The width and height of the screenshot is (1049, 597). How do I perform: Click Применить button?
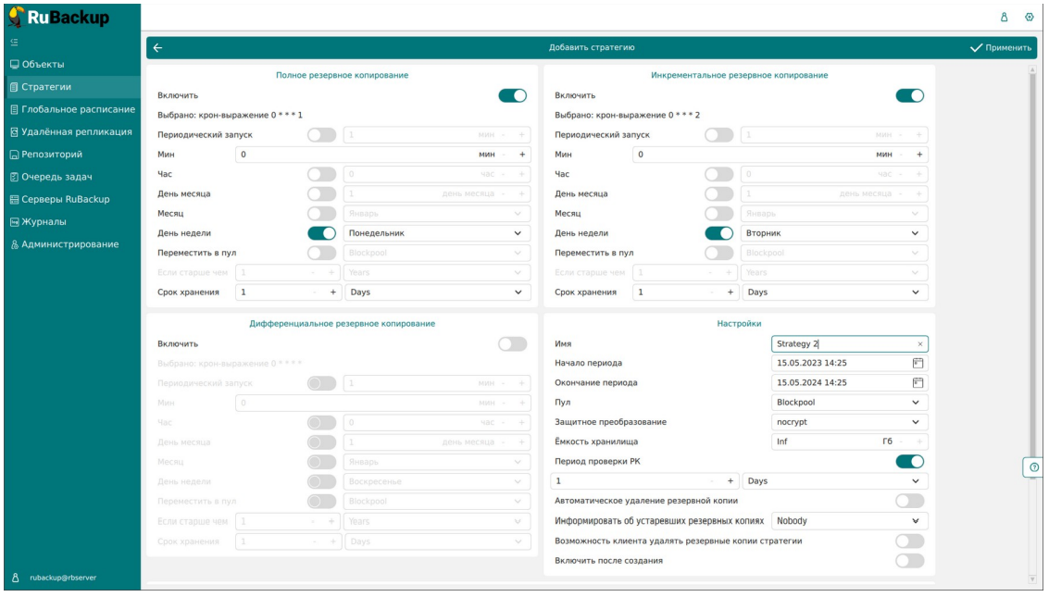click(1001, 47)
